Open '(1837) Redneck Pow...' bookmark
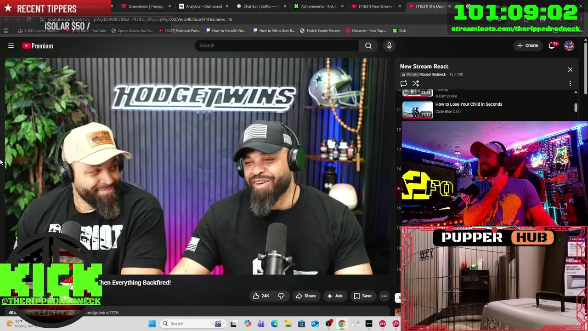 click(x=180, y=30)
